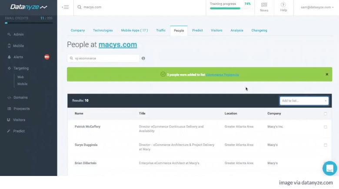Viewport: 339px width, 189px height.
Task: Click the name Brian DiBartolo
Action: click(85, 163)
